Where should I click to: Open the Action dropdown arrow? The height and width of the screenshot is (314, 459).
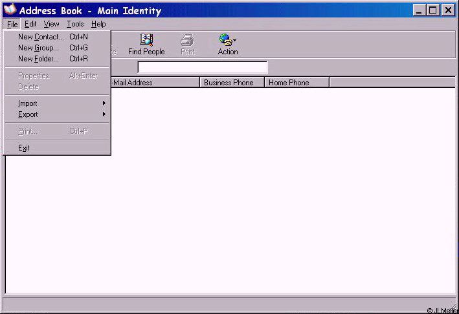[235, 40]
